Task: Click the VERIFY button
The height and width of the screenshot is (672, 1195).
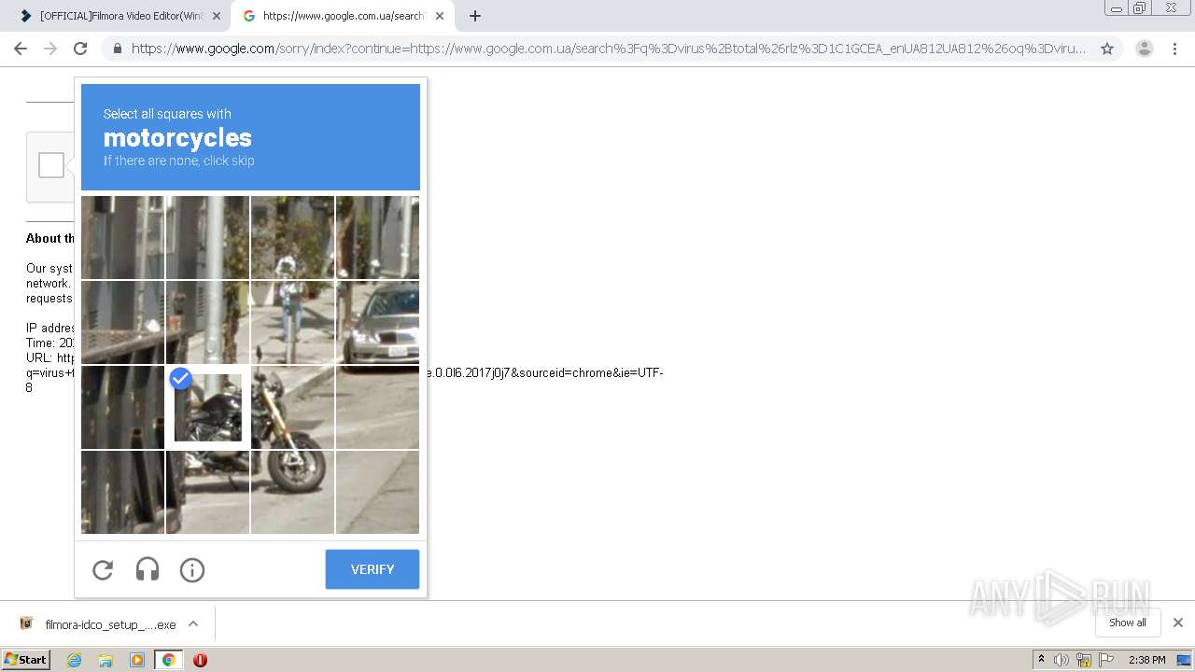Action: point(372,569)
